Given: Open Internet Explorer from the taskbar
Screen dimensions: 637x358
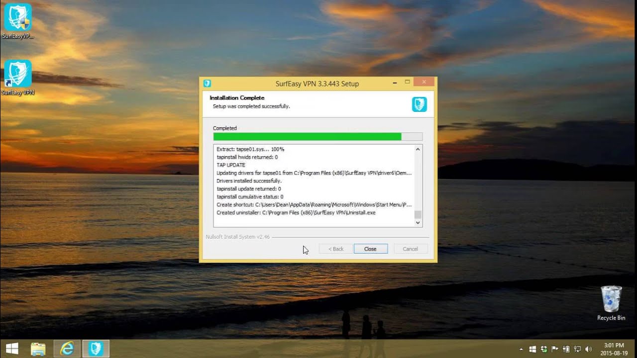Looking at the screenshot, I should click(x=67, y=349).
